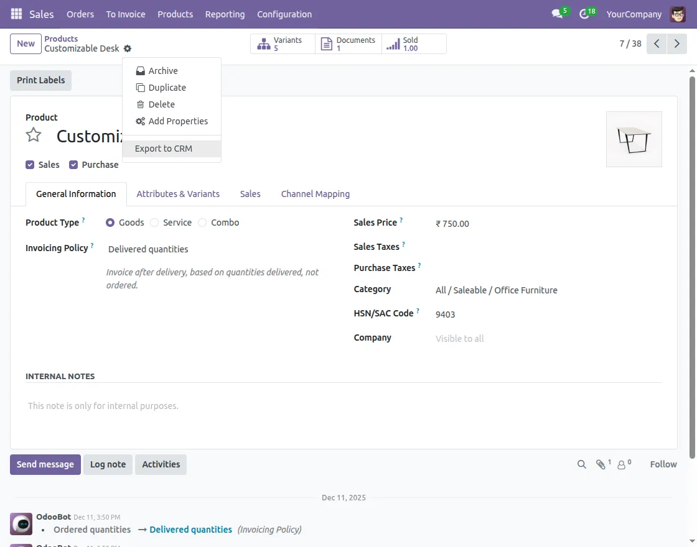Viewport: 697px width, 547px height.
Task: Open the Category selection field
Action: pos(496,290)
